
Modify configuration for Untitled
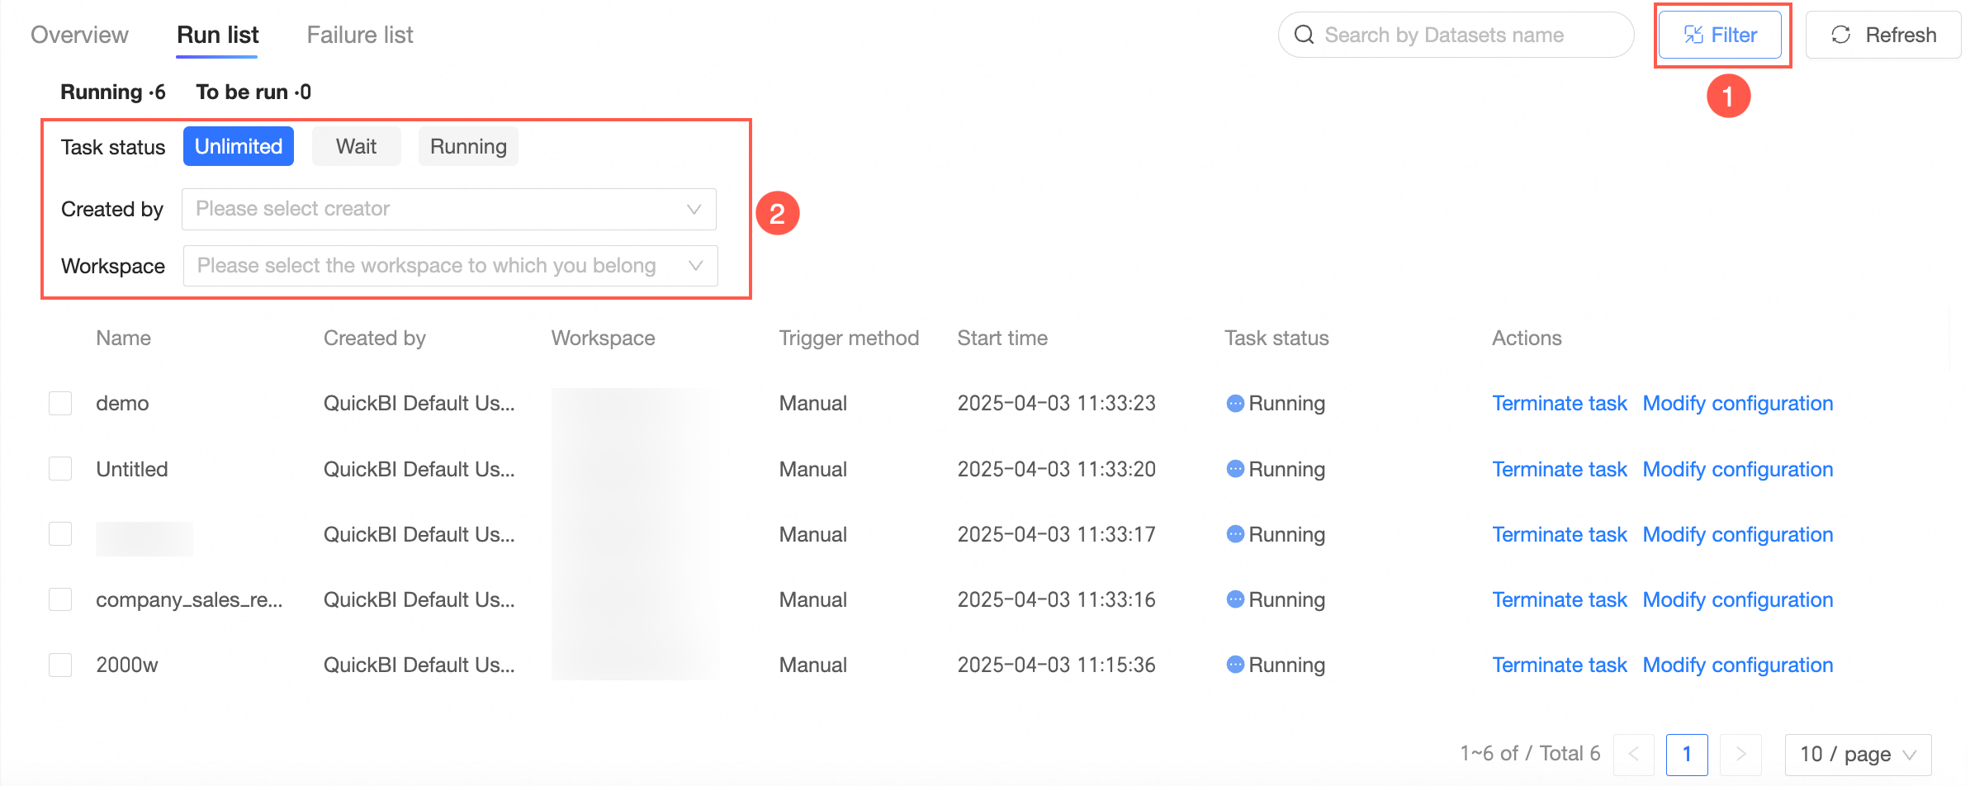click(x=1738, y=469)
